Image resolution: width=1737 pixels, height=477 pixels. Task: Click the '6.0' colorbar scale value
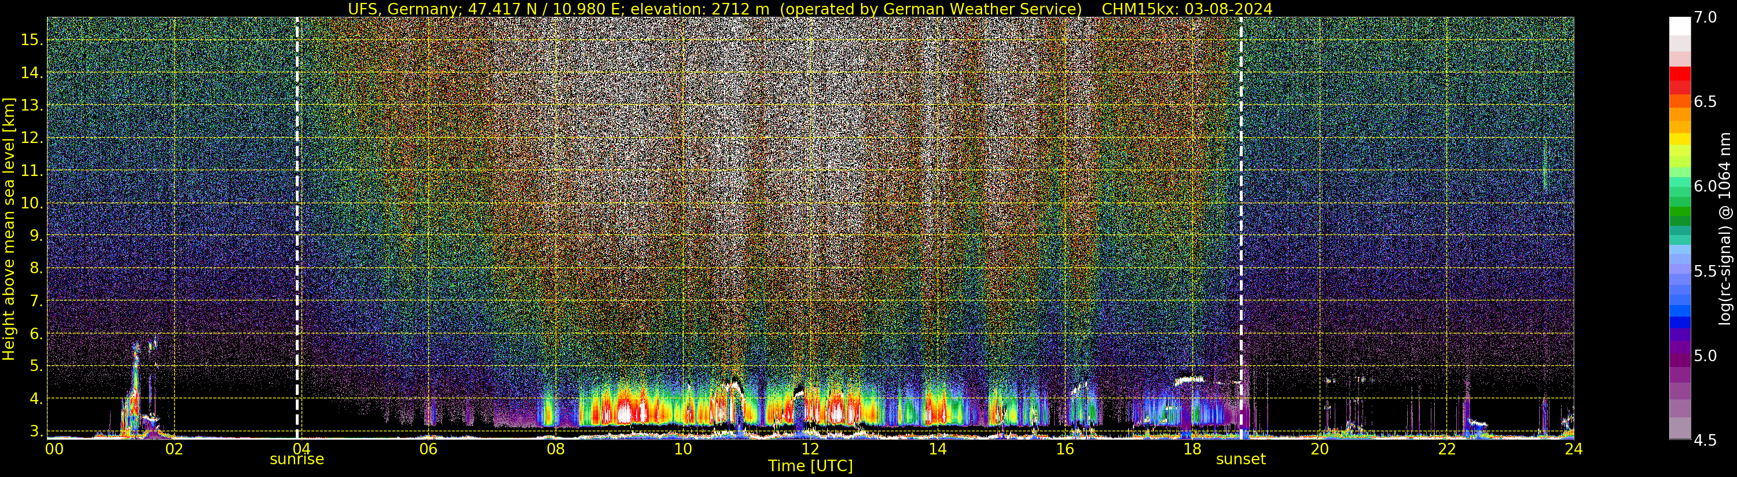point(1706,186)
